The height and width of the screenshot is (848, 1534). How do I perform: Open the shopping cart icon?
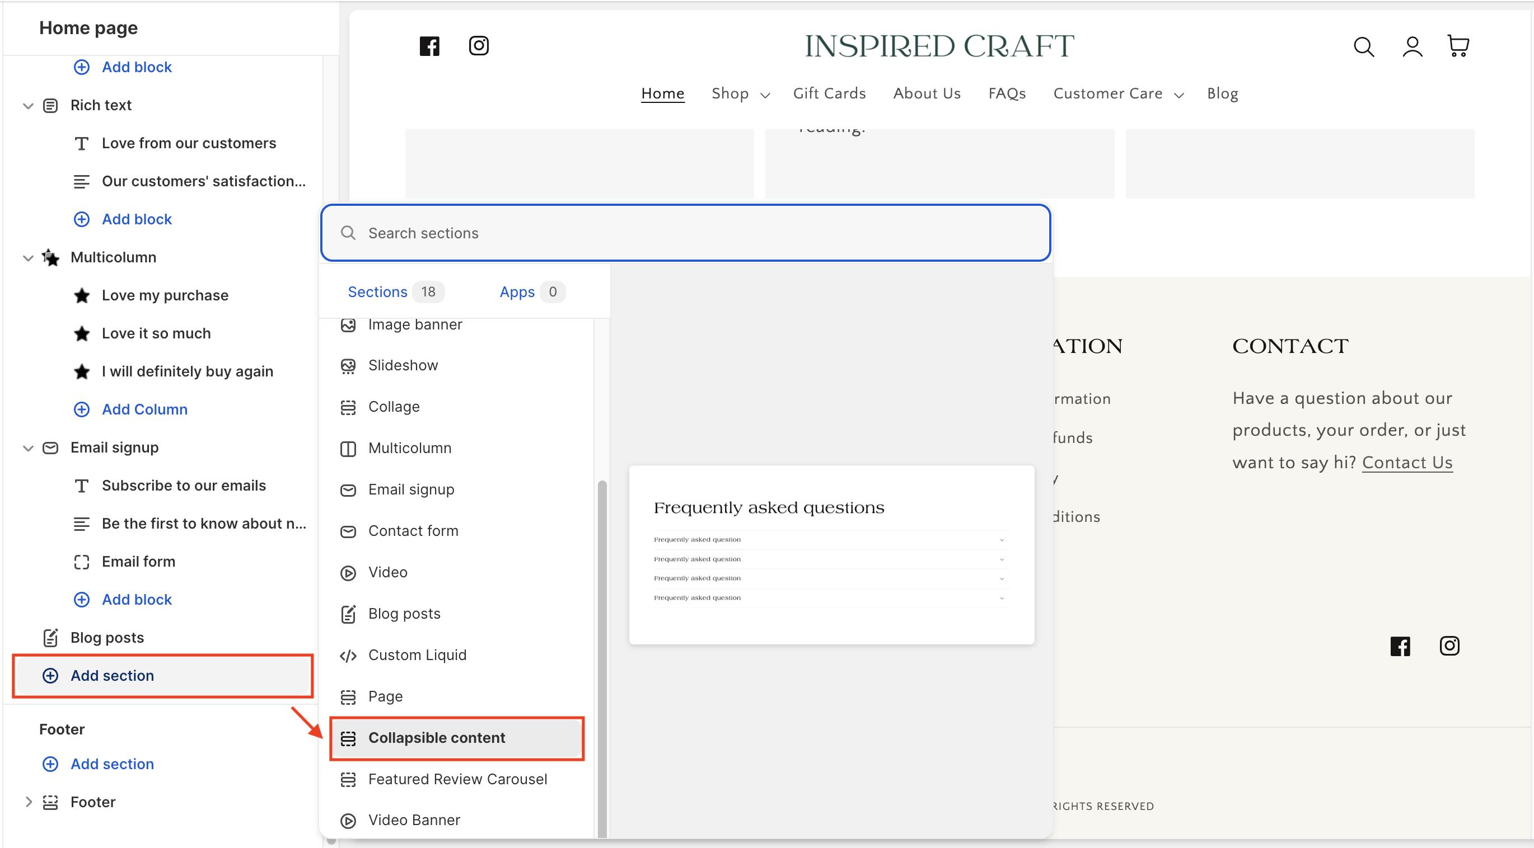tap(1457, 46)
